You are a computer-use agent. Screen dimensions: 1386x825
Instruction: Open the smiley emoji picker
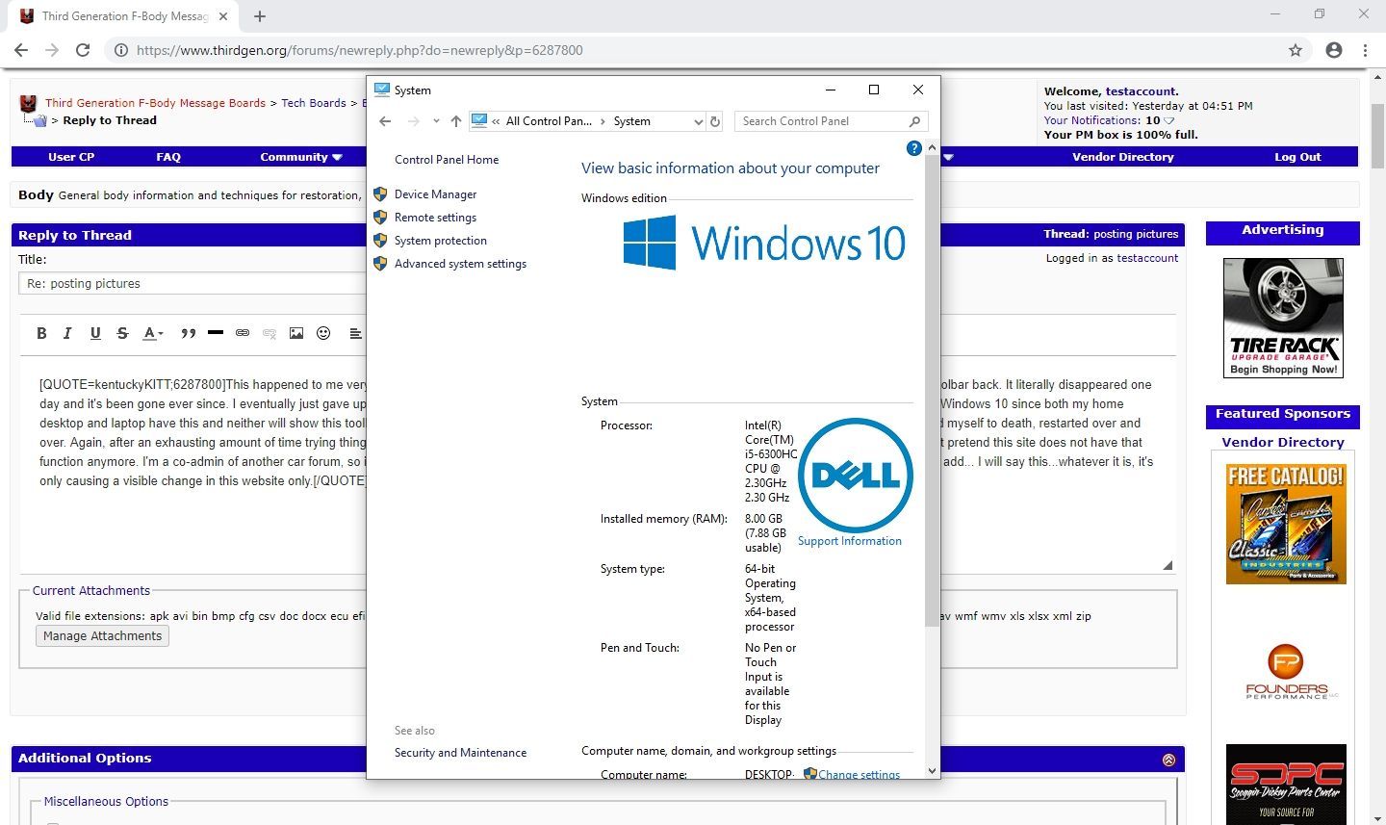(x=323, y=333)
